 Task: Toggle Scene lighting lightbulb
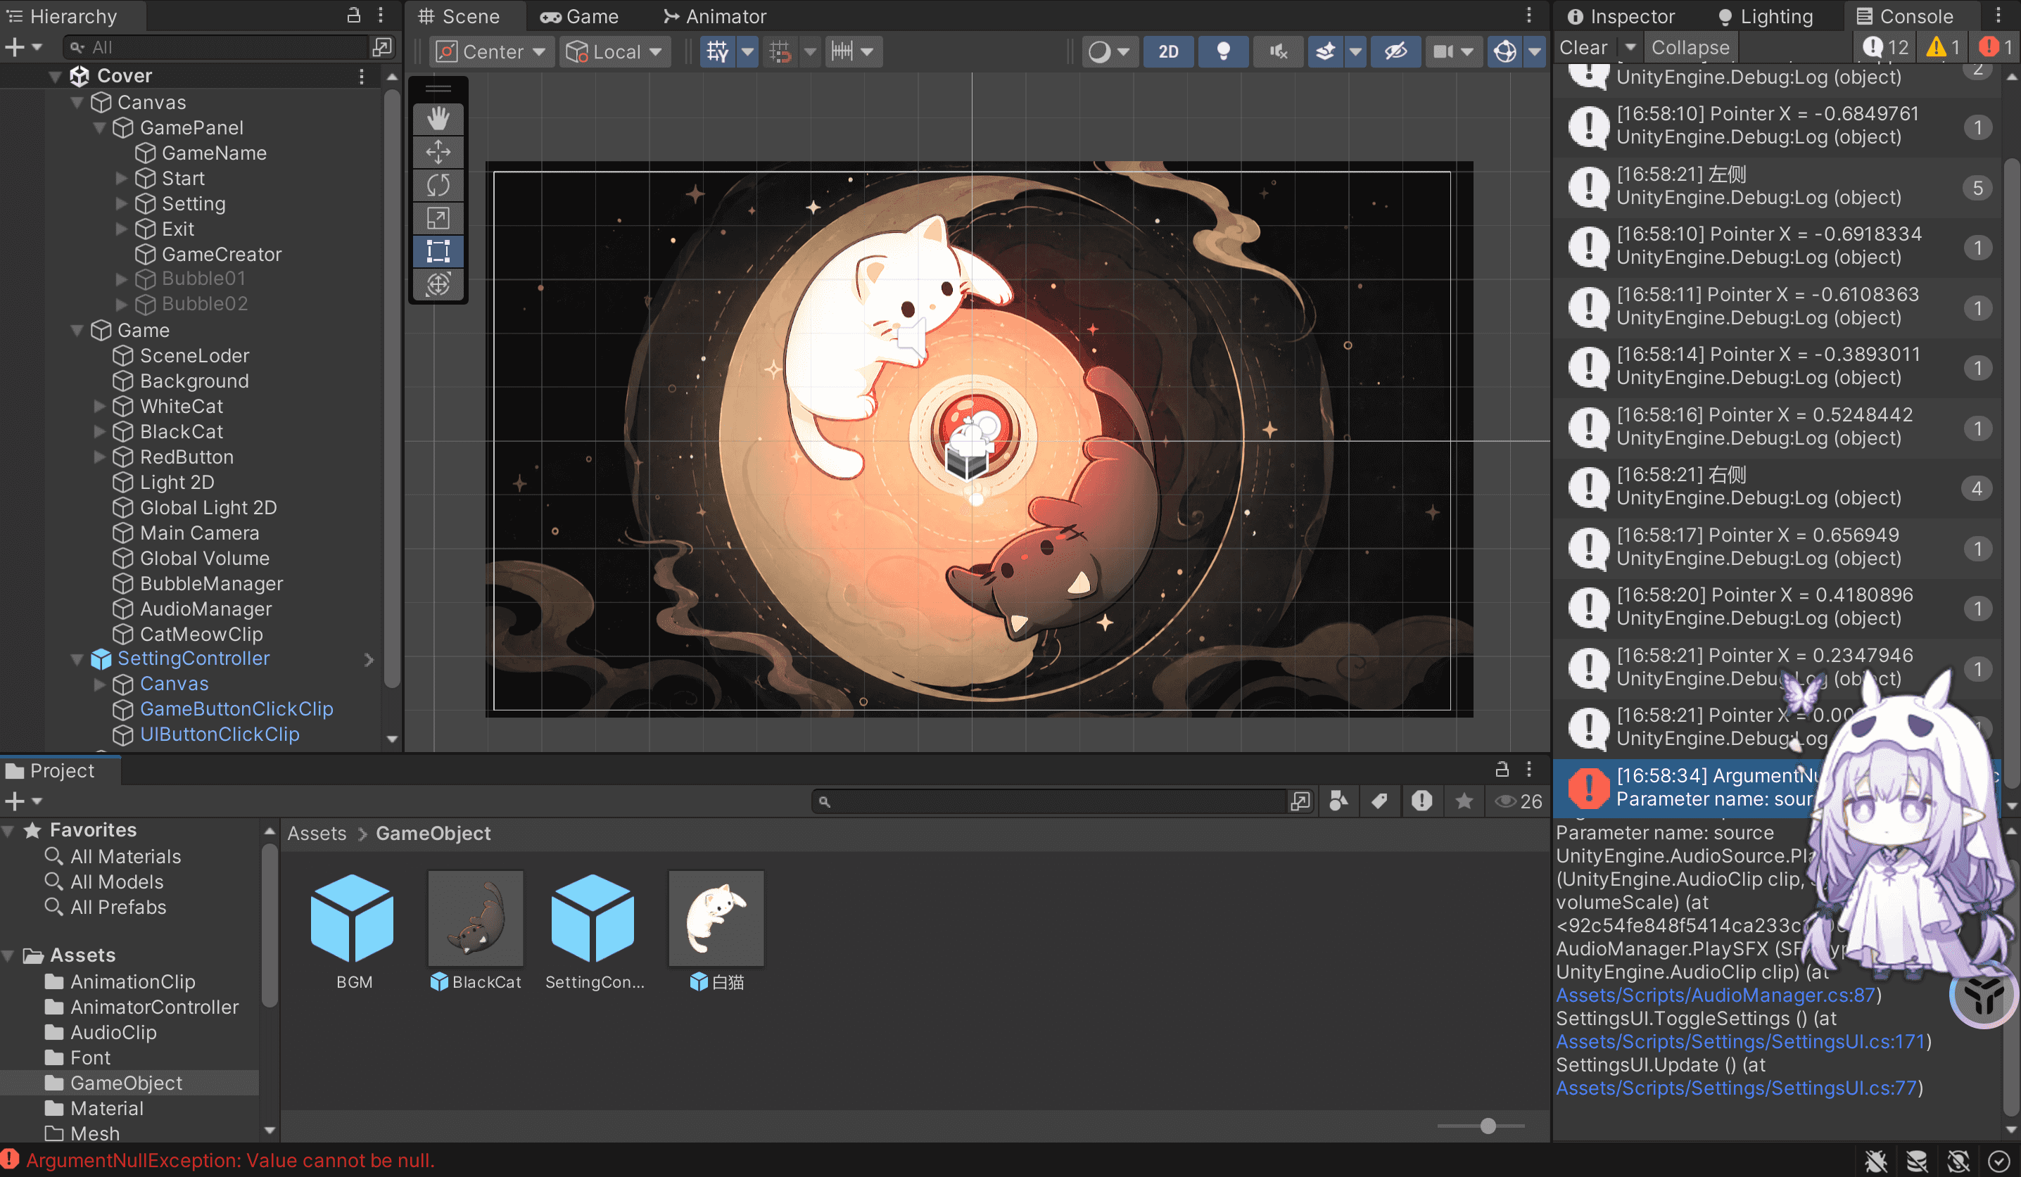(x=1223, y=52)
